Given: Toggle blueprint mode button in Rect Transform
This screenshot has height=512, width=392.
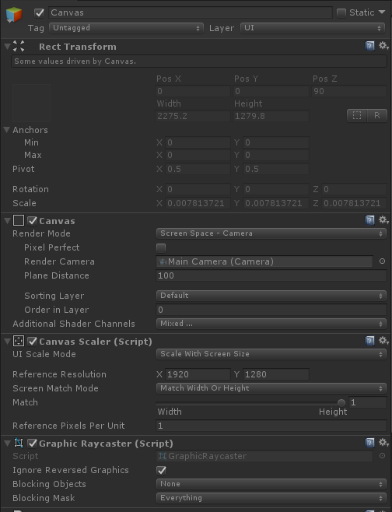Looking at the screenshot, I should [x=357, y=116].
